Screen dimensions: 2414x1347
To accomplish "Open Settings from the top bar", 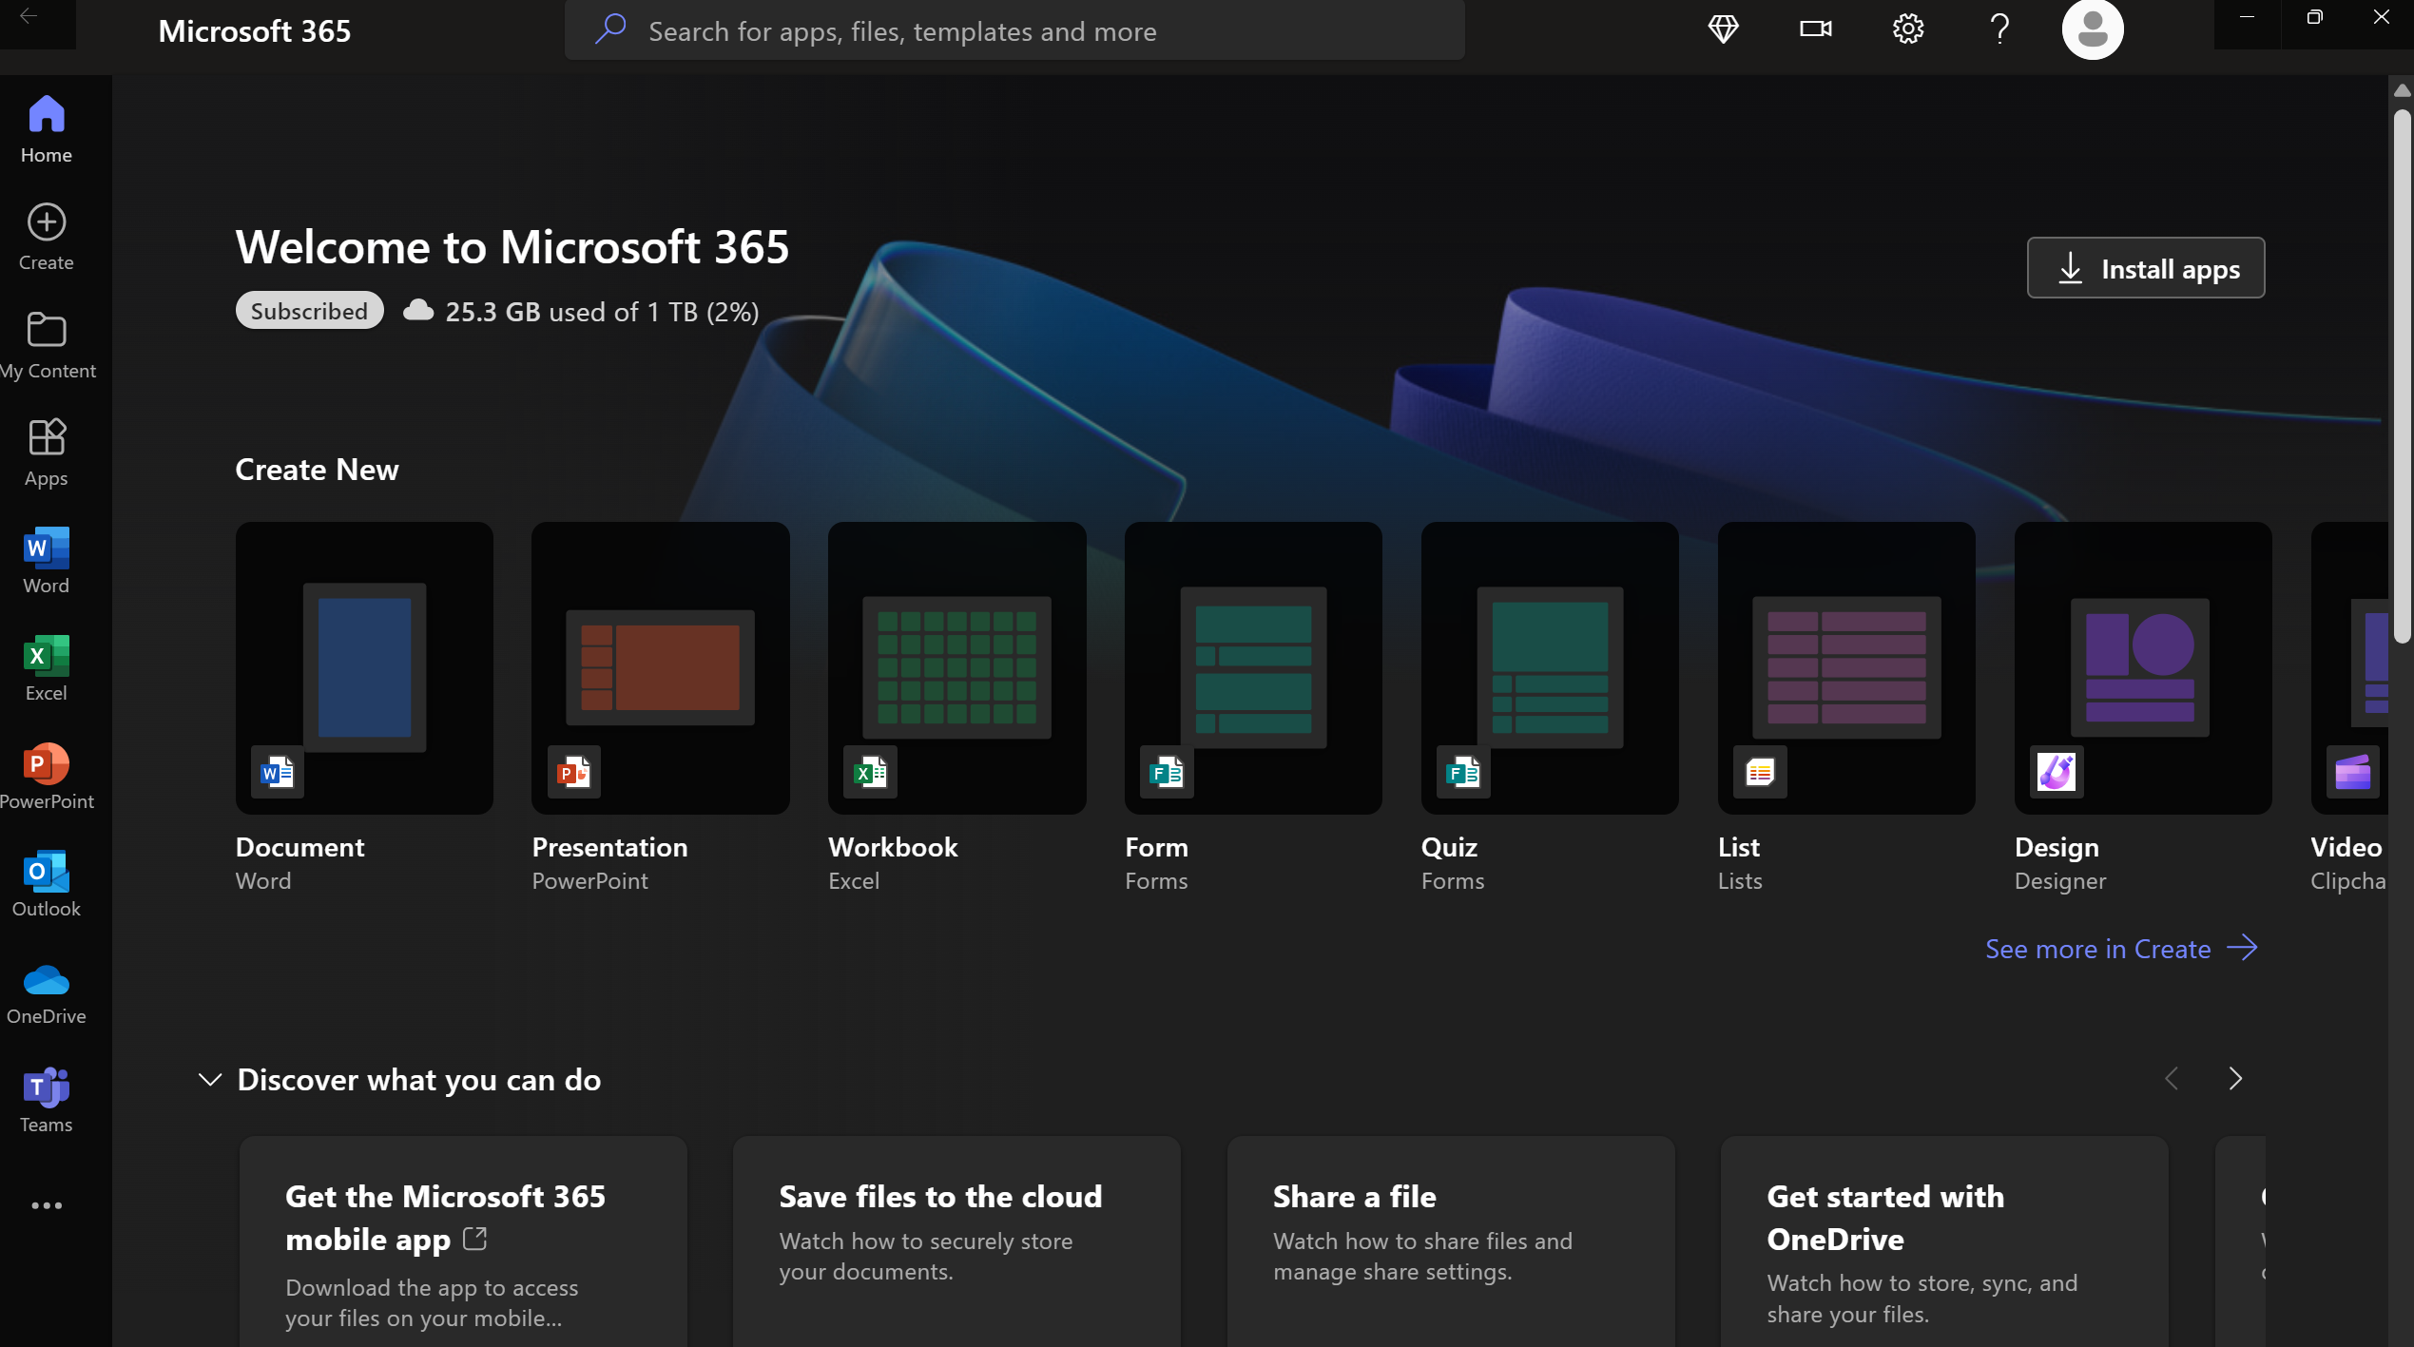I will tap(1908, 29).
